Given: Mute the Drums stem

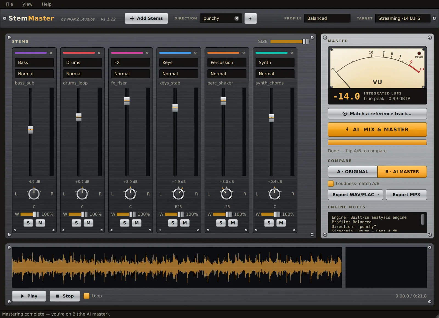Looking at the screenshot, I should click(x=88, y=223).
